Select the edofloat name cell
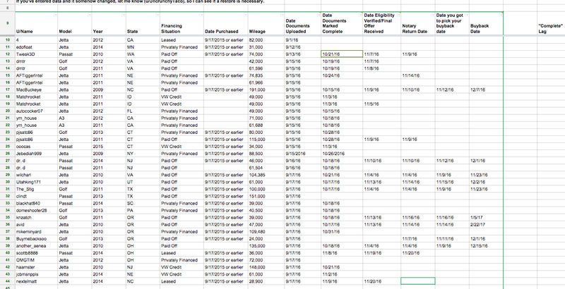This screenshot has width=565, height=289. point(36,47)
